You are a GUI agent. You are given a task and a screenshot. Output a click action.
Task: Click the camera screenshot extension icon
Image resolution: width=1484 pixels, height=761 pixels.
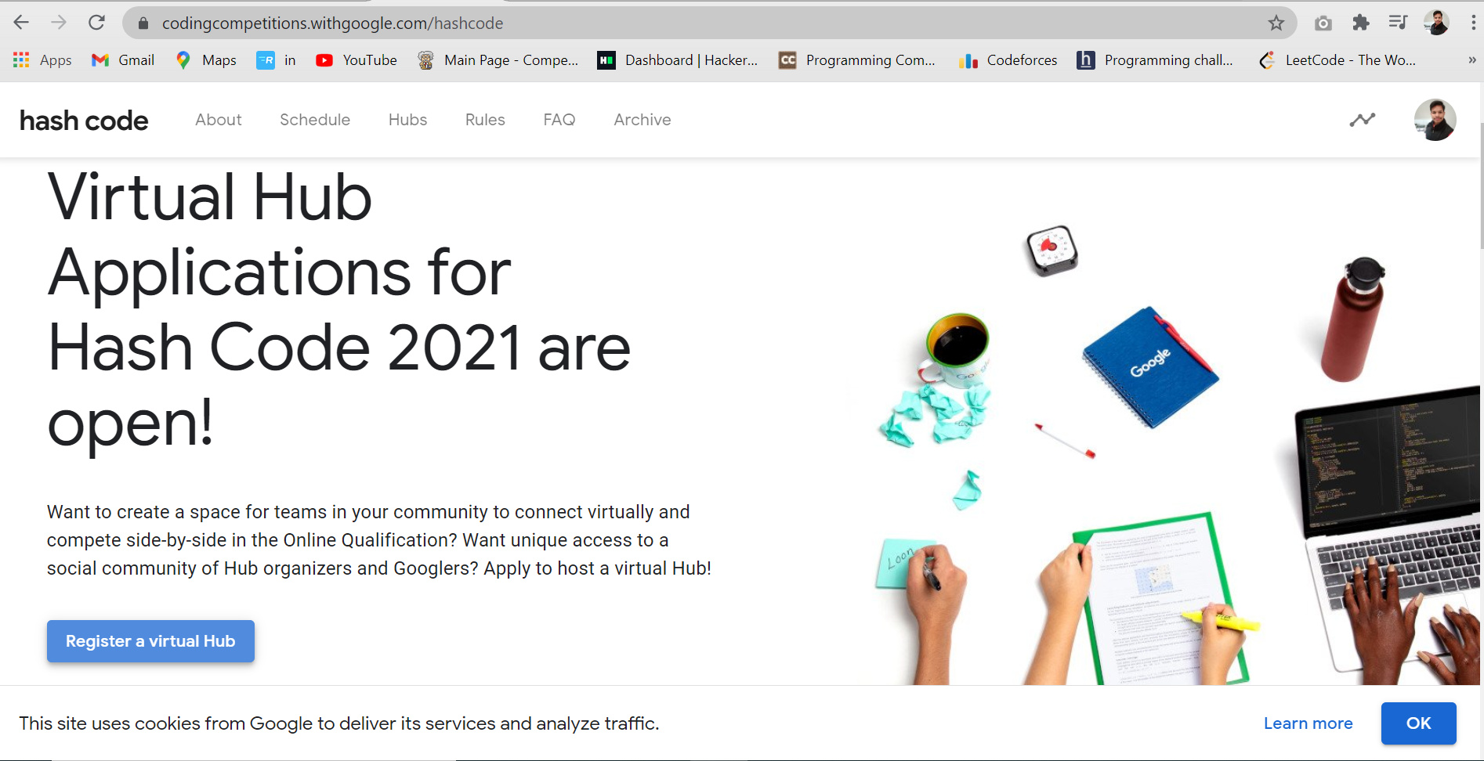[x=1323, y=23]
